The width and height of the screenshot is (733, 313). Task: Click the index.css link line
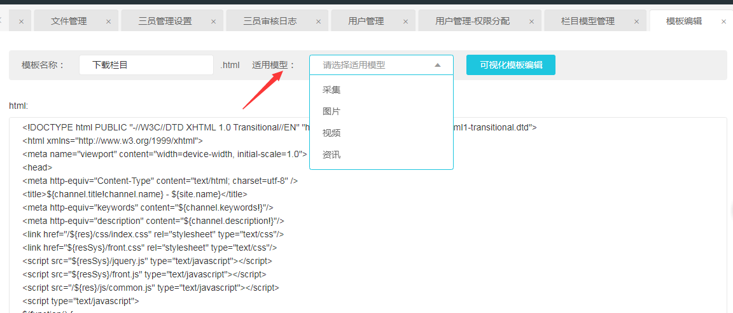[153, 234]
